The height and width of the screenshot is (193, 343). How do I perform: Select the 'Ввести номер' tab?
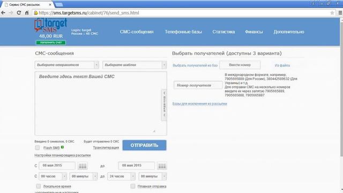click(x=240, y=65)
